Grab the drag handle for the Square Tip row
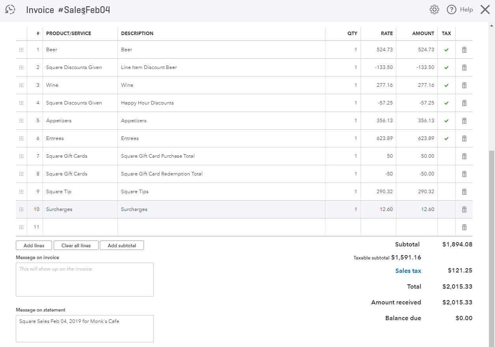 pyautogui.click(x=21, y=192)
